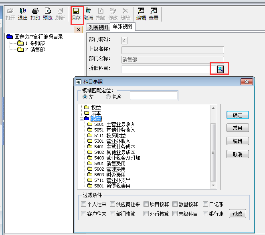Select the 包含 radio button
This screenshot has width=265, height=235.
point(109,97)
